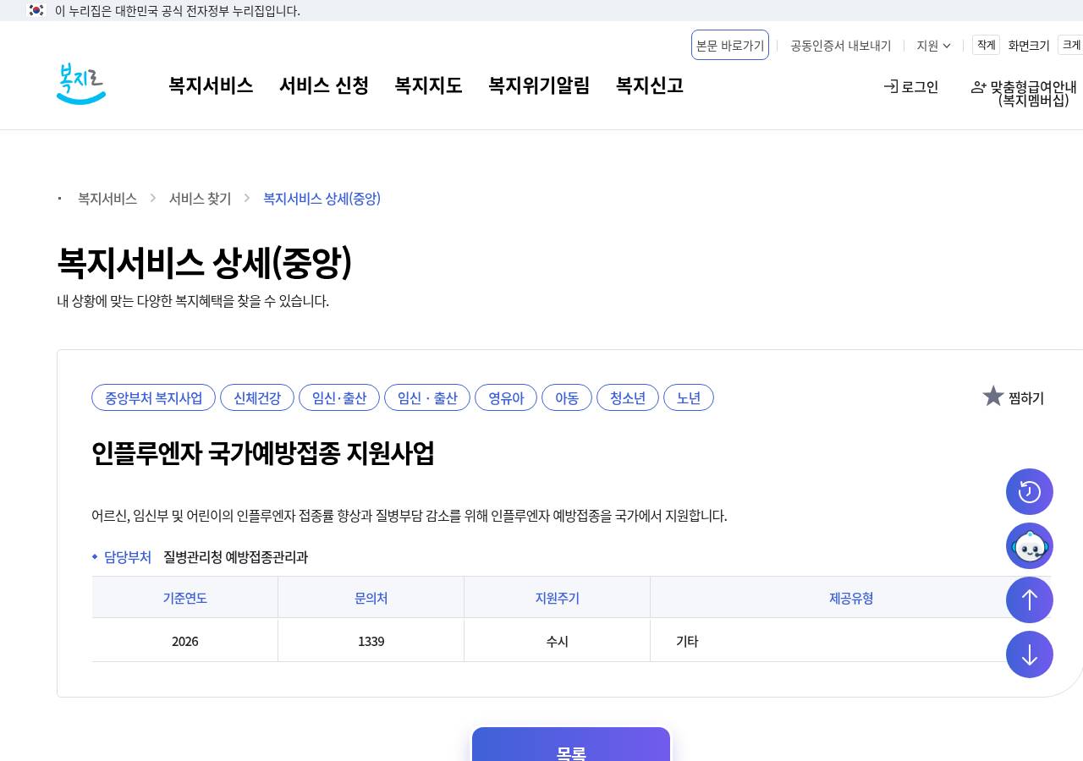Decrease screen size with 작게 button
1083x761 pixels.
tap(986, 45)
